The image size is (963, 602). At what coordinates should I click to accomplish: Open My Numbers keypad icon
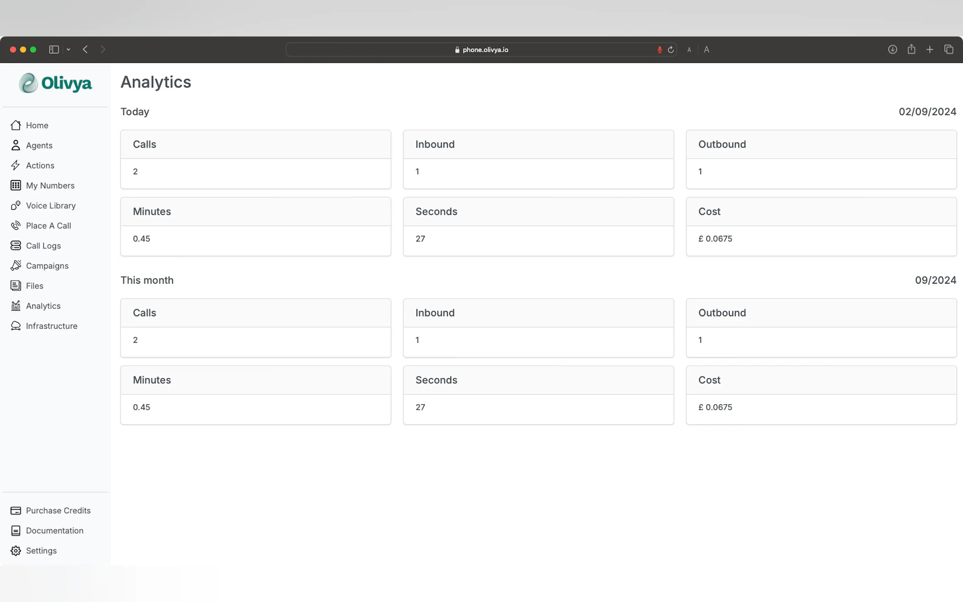16,185
